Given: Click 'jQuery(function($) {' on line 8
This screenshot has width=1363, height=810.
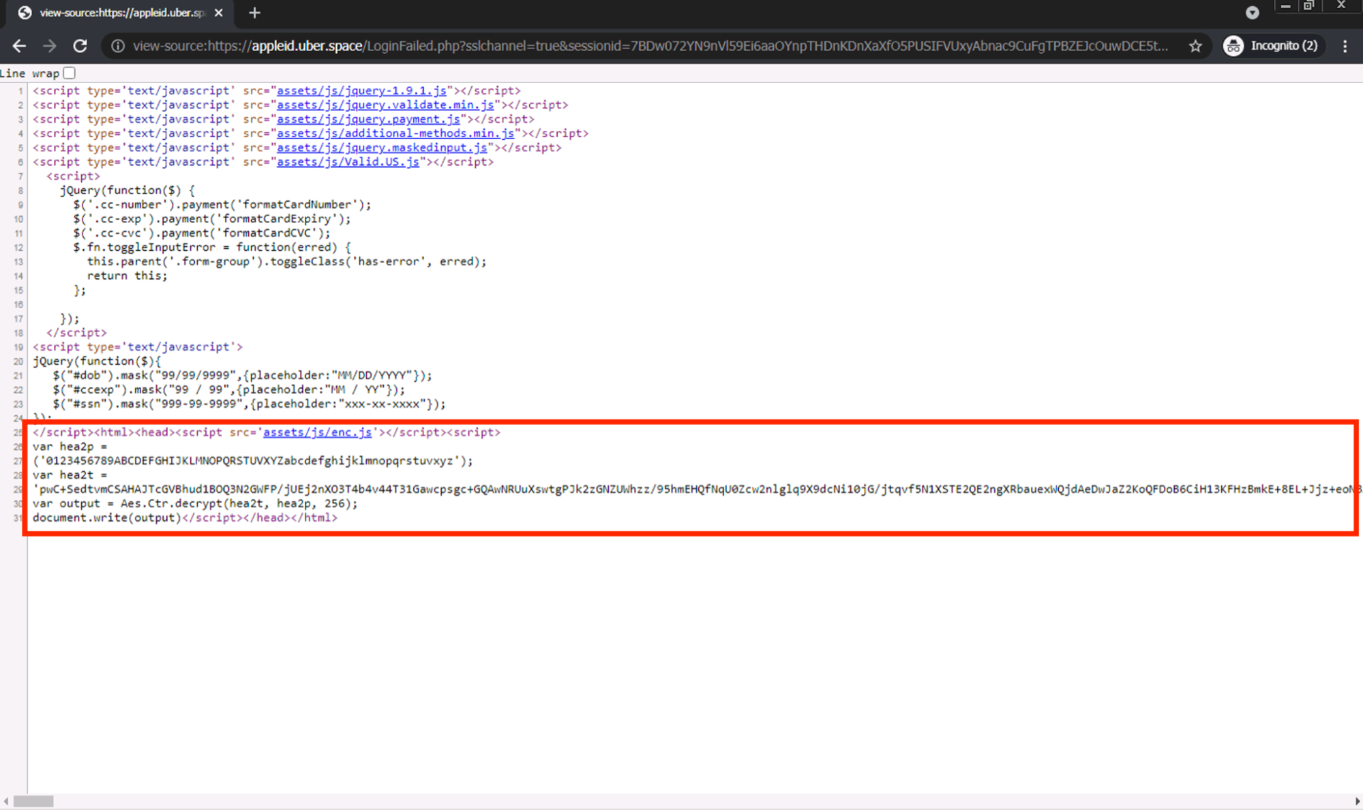Looking at the screenshot, I should pyautogui.click(x=128, y=190).
